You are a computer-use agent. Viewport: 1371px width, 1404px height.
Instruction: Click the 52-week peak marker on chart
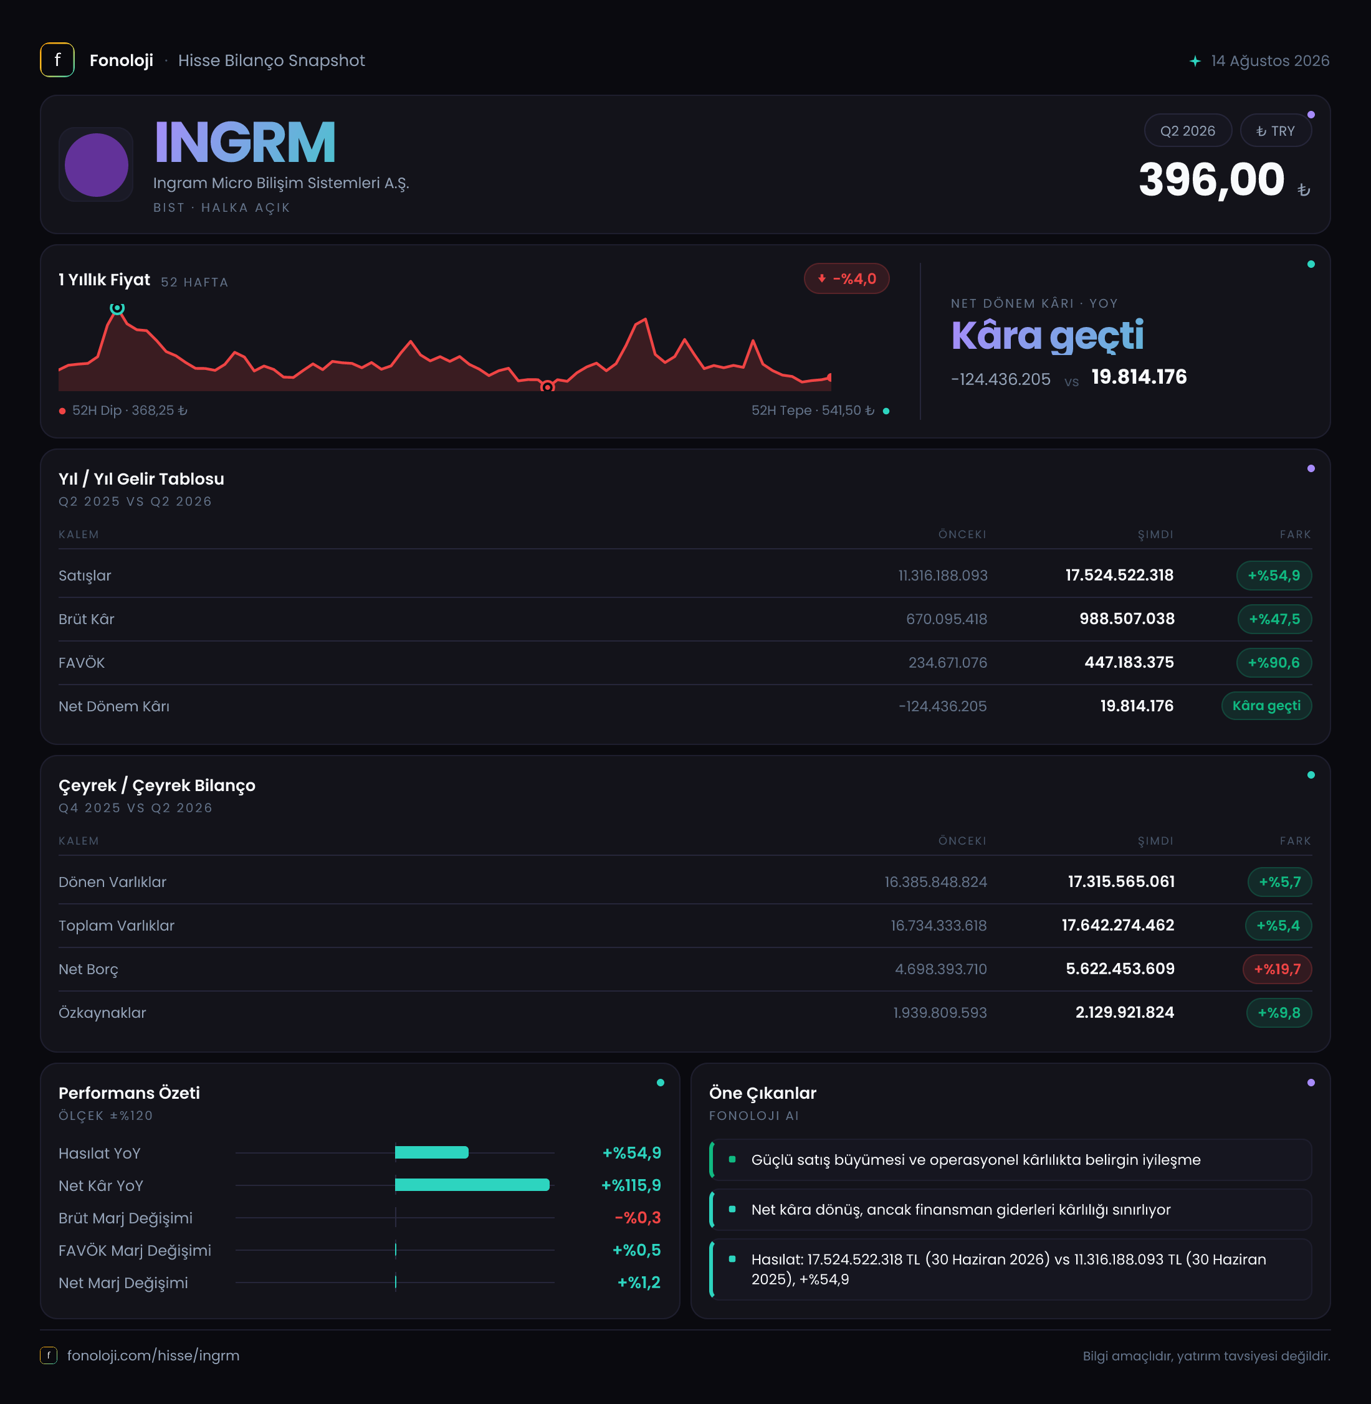[x=117, y=308]
